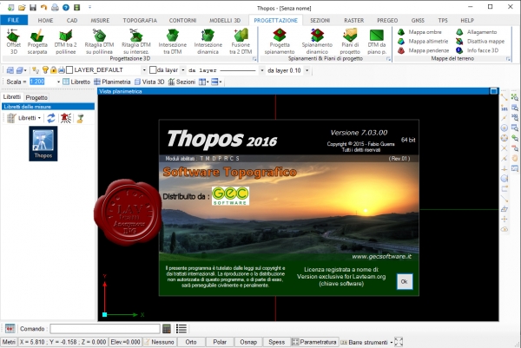This screenshot has height=348, width=521.
Task: Click DTM da piano p. tool
Action: [377, 42]
